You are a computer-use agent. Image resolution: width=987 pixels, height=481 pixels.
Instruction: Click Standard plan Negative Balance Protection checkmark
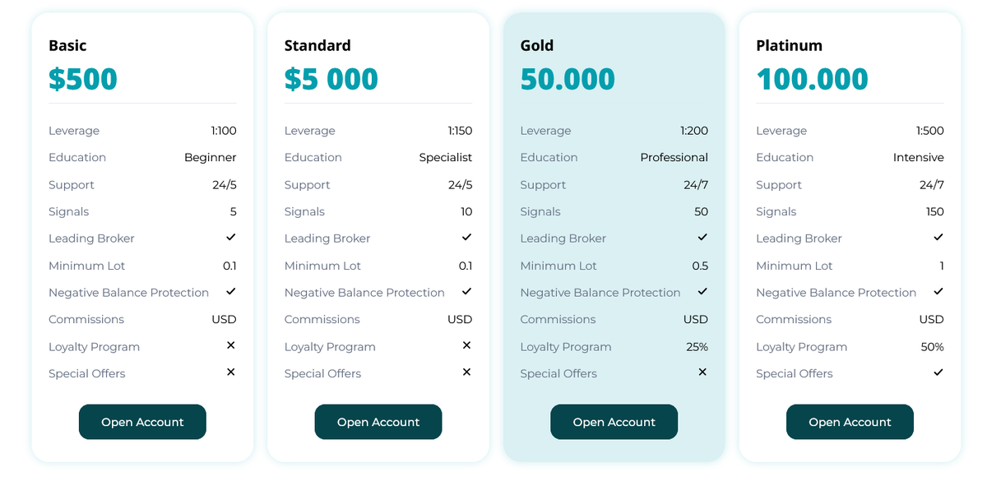[x=466, y=292]
